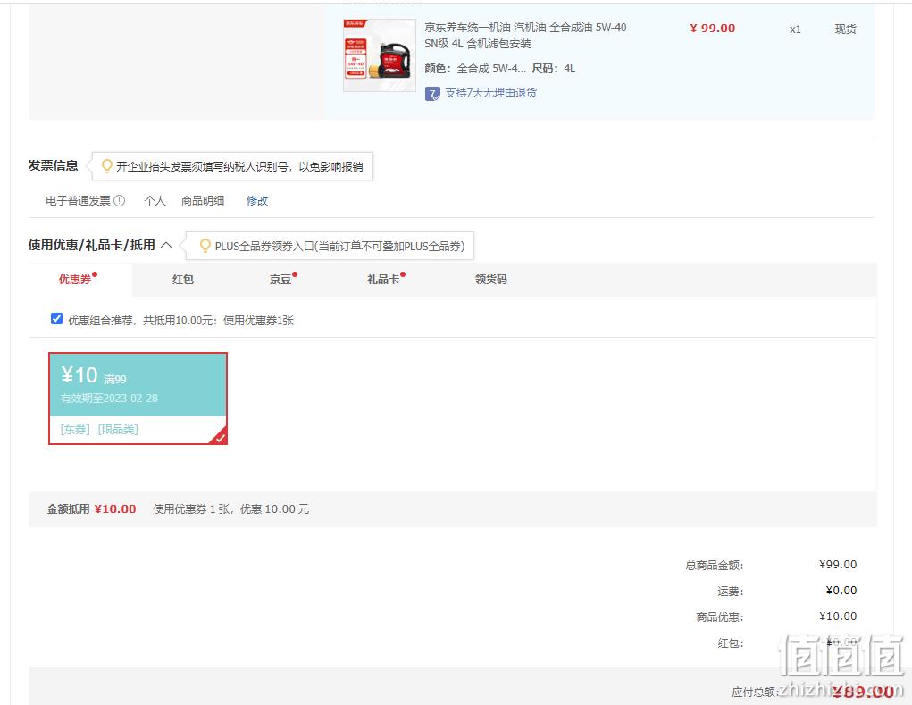Switch to the 红包 tab

(x=182, y=280)
